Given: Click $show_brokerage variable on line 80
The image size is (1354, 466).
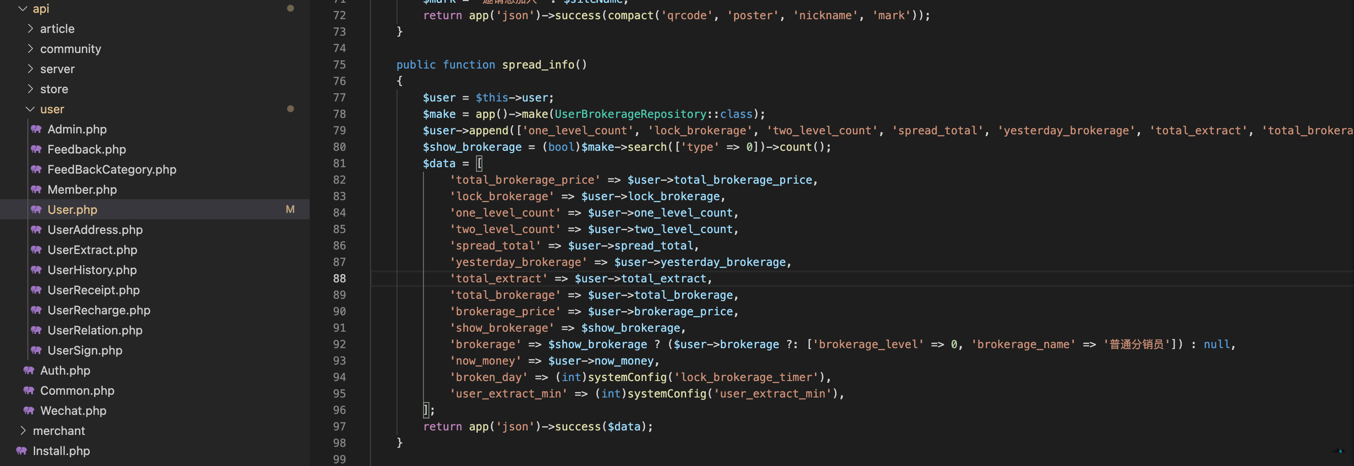Looking at the screenshot, I should pyautogui.click(x=472, y=147).
